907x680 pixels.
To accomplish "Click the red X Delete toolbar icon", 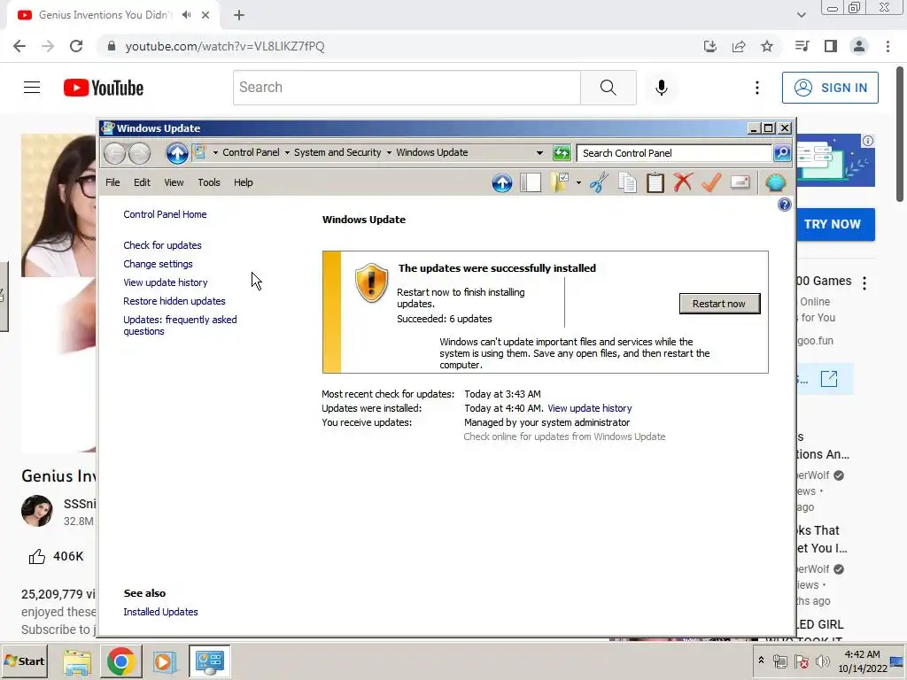I will point(683,182).
